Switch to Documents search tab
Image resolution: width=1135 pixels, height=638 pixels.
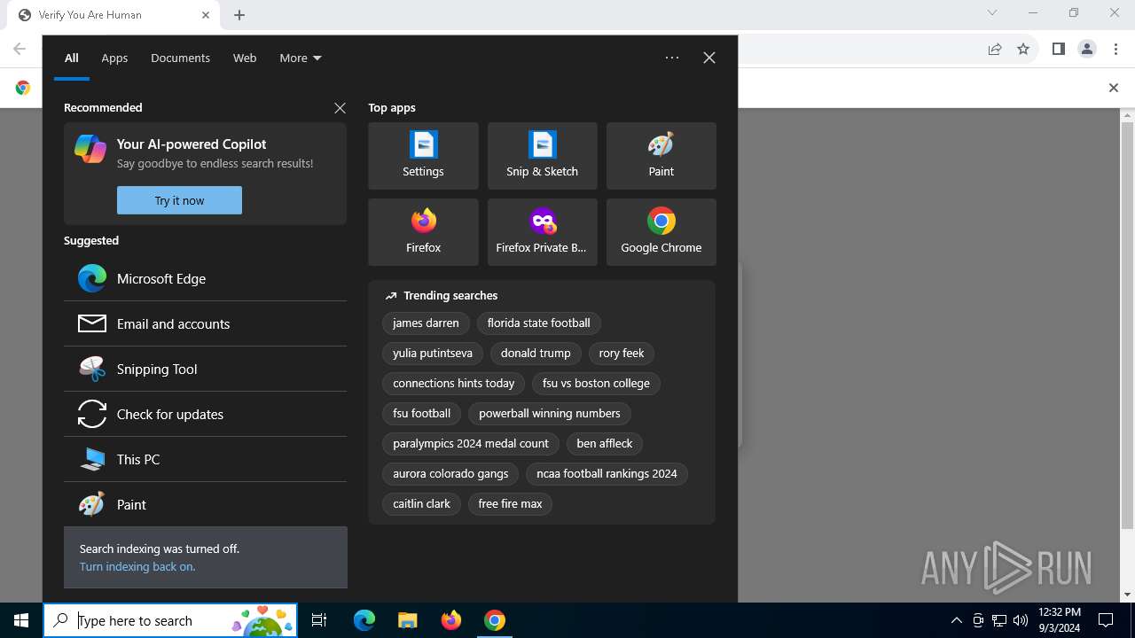coord(180,58)
